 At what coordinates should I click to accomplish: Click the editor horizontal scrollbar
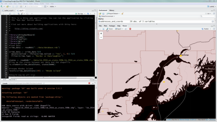[x=52, y=78]
